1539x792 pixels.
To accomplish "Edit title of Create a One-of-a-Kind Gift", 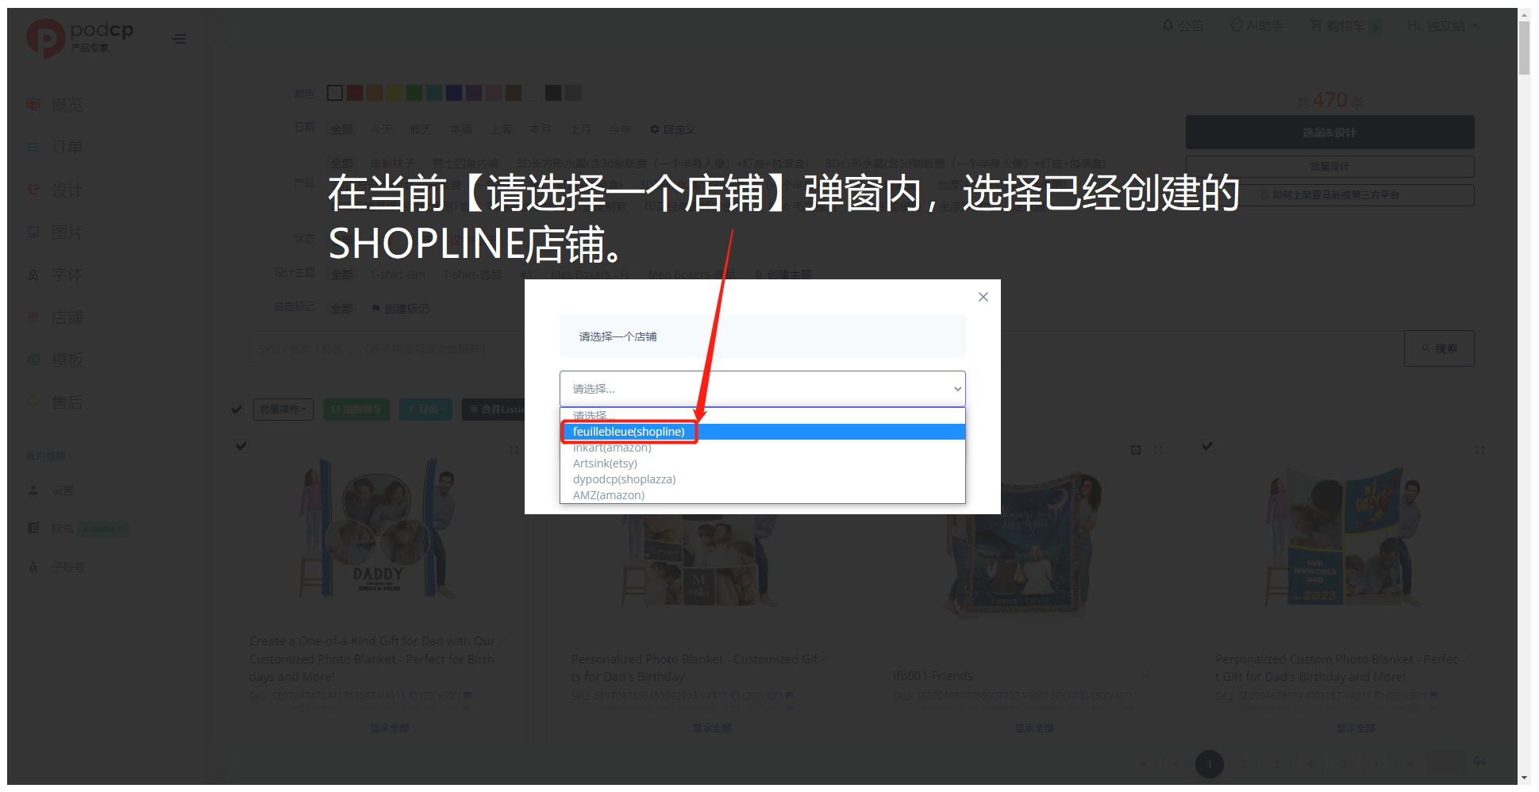I will (502, 641).
